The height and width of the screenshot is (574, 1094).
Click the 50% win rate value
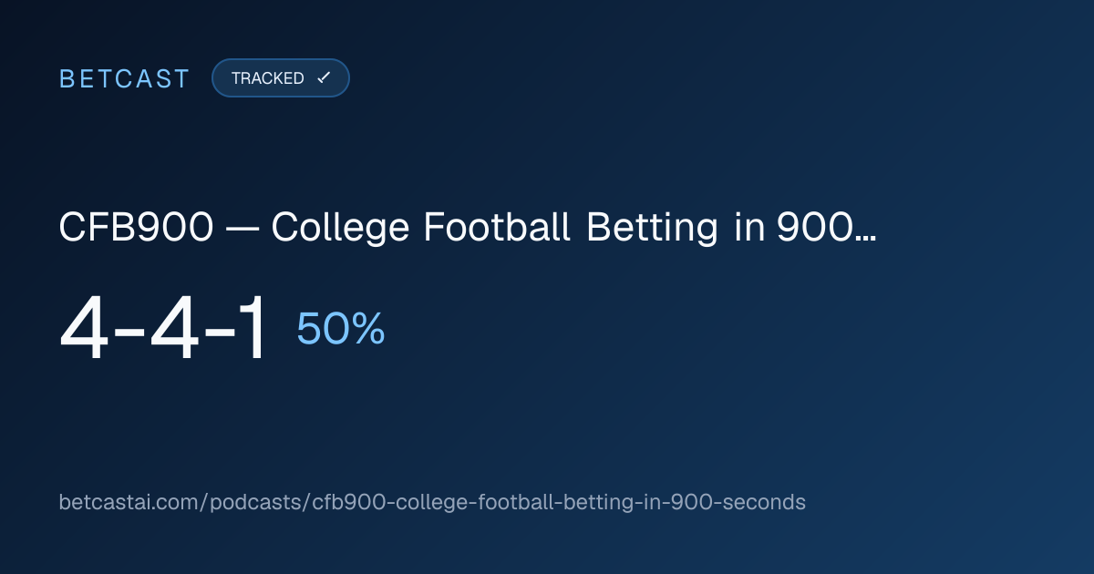point(341,329)
